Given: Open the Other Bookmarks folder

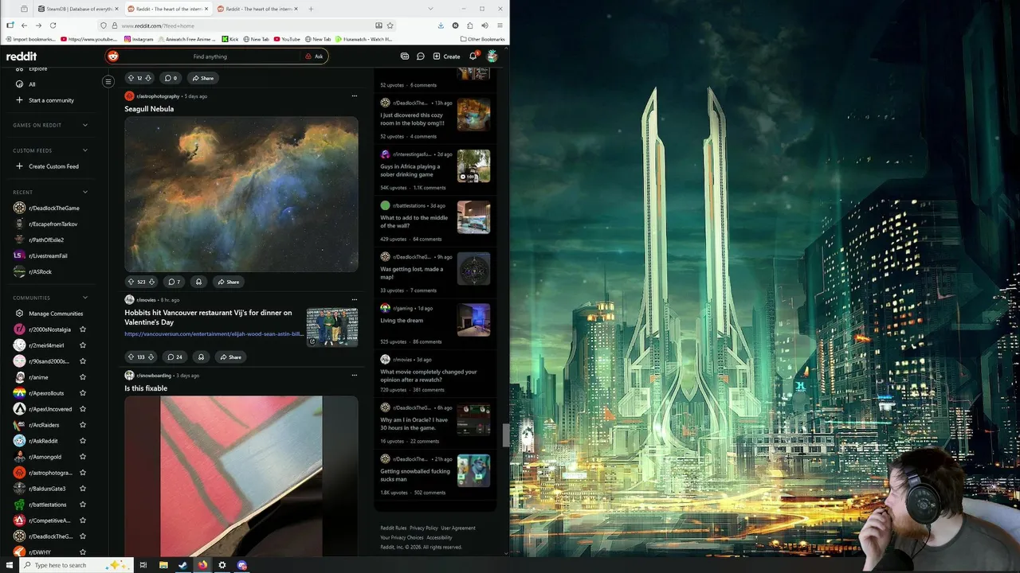Looking at the screenshot, I should [482, 39].
